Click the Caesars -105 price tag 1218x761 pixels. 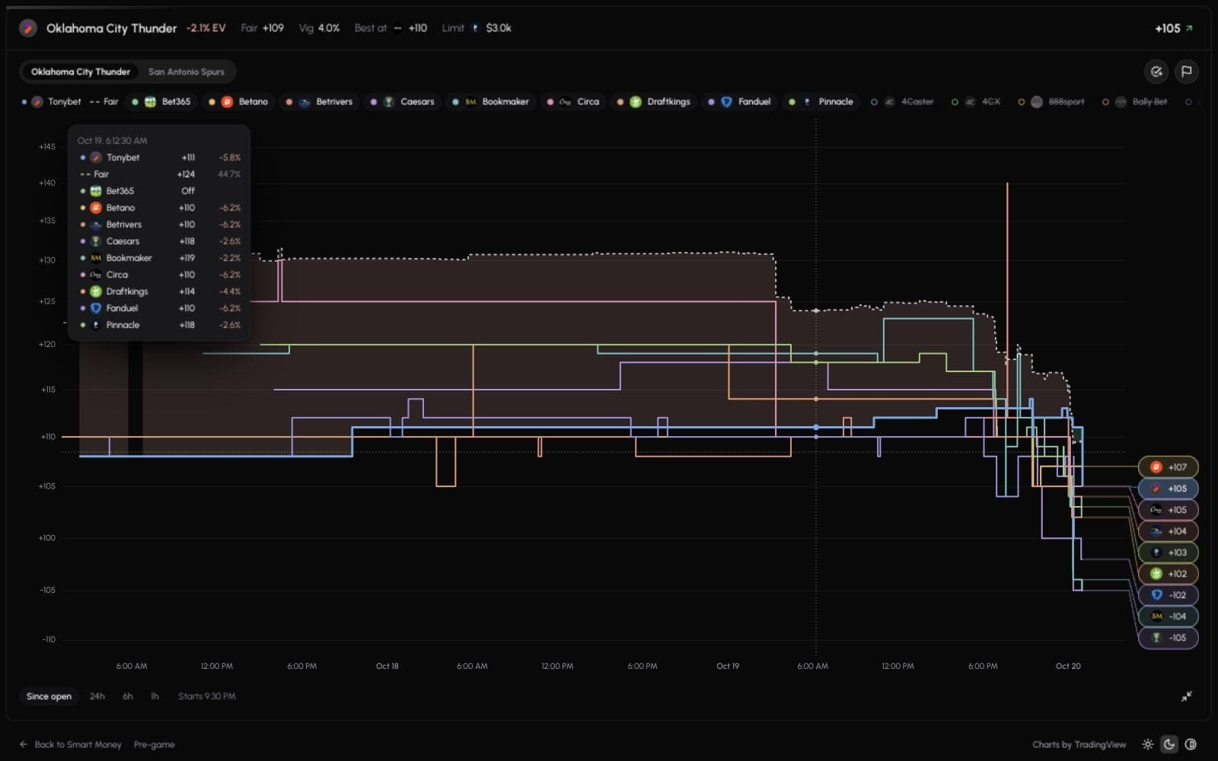[x=1169, y=638]
